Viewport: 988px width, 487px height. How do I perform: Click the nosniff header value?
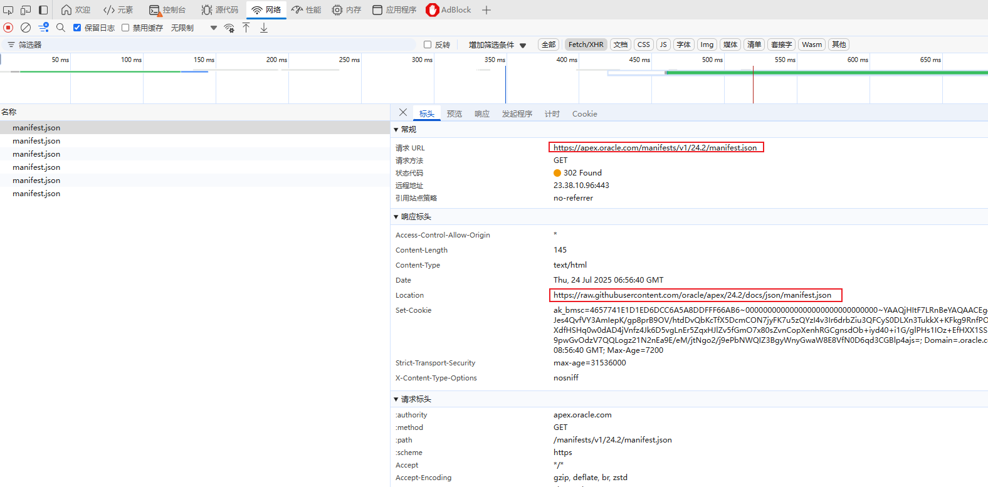tap(566, 378)
